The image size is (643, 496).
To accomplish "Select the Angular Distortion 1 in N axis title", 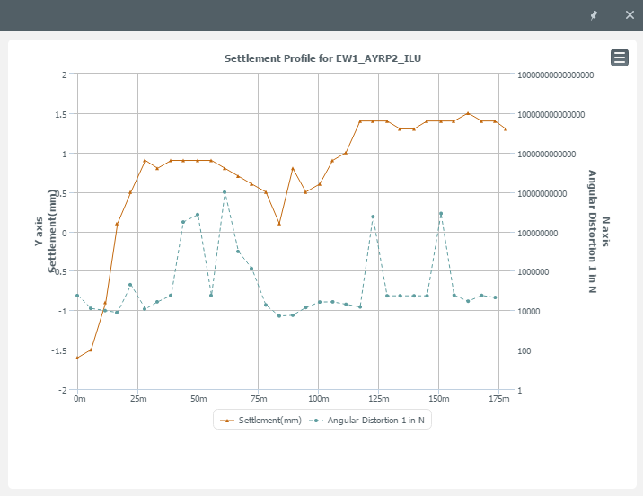I will coord(592,232).
